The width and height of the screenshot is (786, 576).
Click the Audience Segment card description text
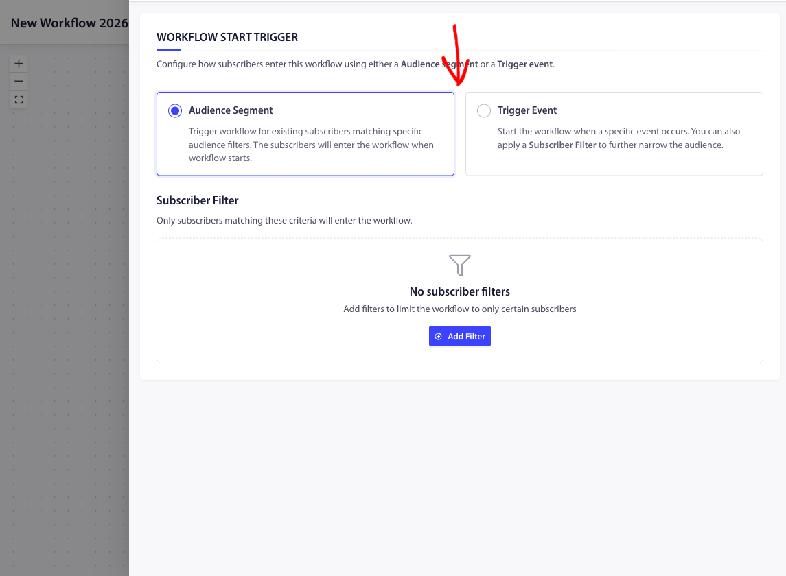311,145
